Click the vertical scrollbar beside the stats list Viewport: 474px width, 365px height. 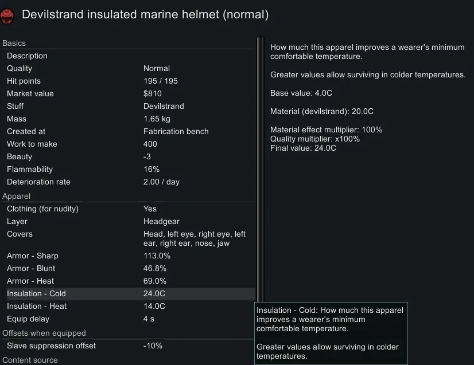pyautogui.click(x=259, y=172)
